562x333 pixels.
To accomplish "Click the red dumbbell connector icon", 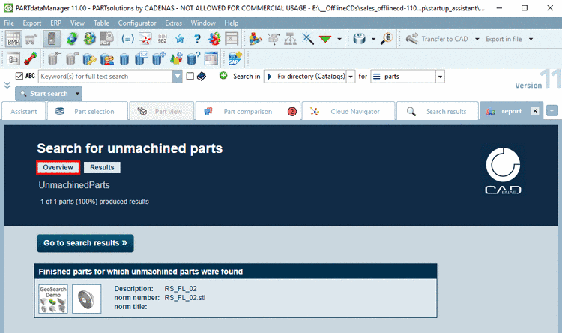I will (31, 58).
